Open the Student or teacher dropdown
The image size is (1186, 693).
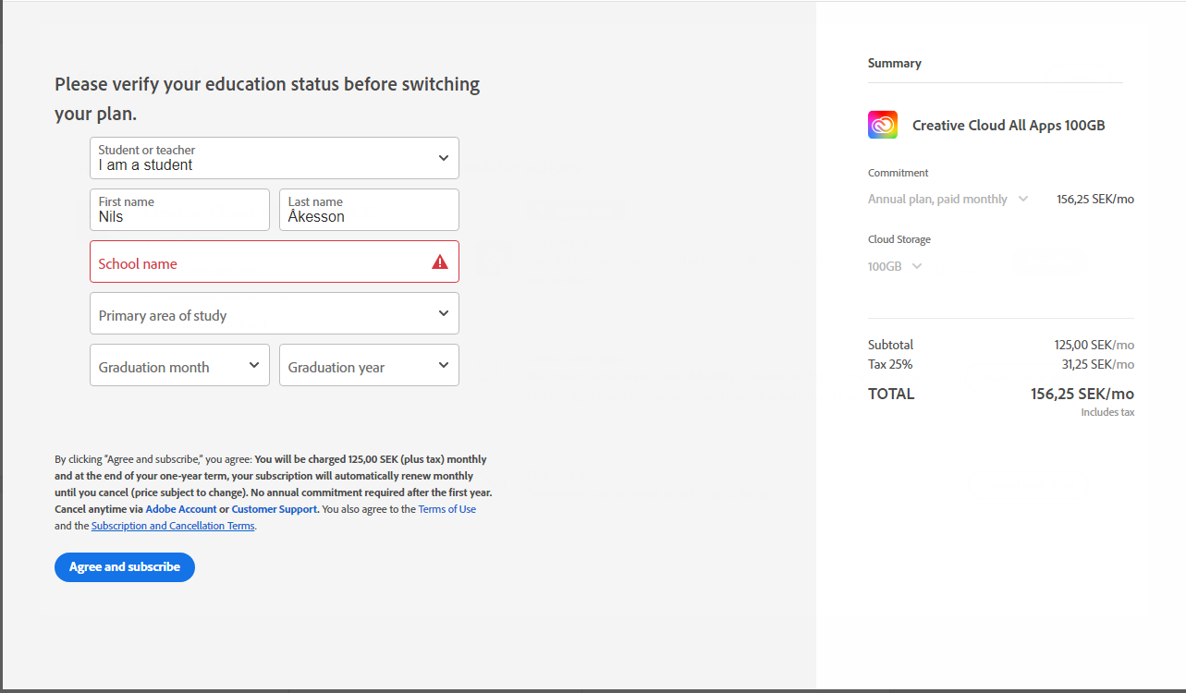(x=274, y=157)
